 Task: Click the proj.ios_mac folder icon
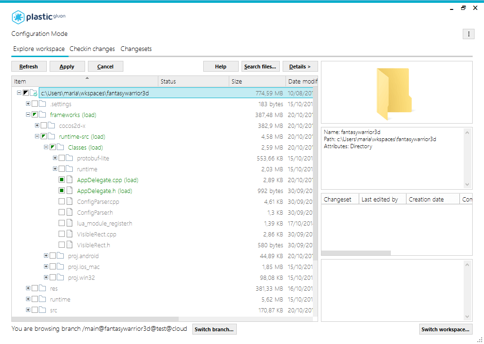pos(60,267)
